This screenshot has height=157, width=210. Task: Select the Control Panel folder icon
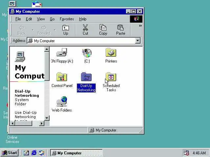pyautogui.click(x=62, y=77)
